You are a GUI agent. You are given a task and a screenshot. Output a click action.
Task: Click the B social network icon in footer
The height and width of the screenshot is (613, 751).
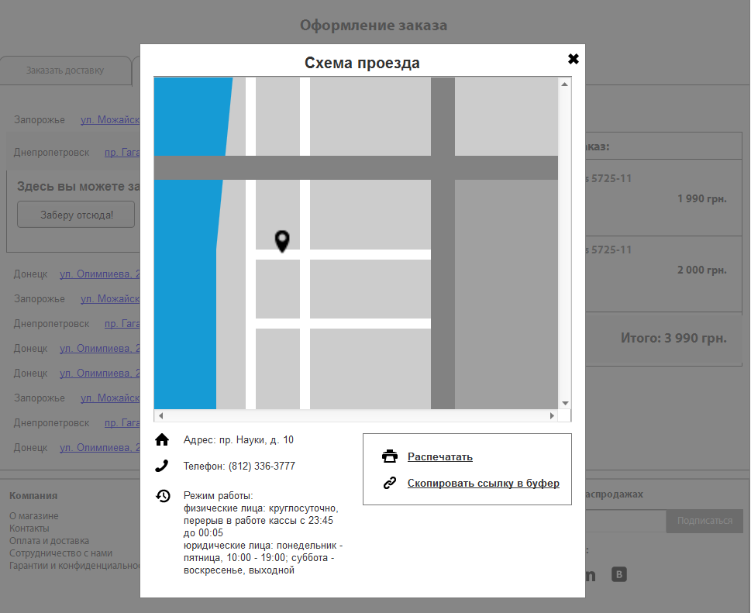[618, 574]
